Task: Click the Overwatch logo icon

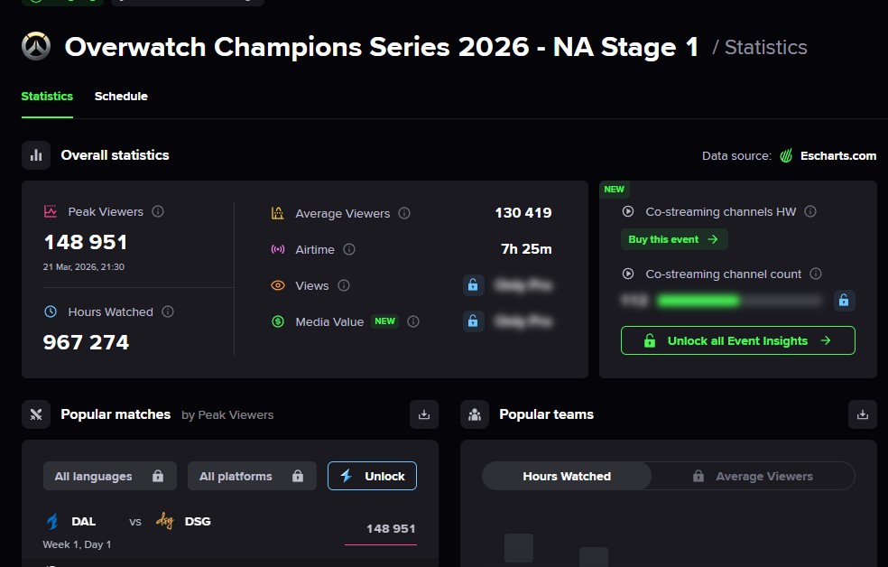Action: tap(36, 47)
